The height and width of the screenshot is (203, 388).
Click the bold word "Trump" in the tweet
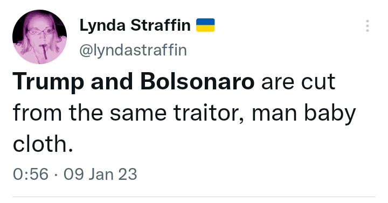48,82
